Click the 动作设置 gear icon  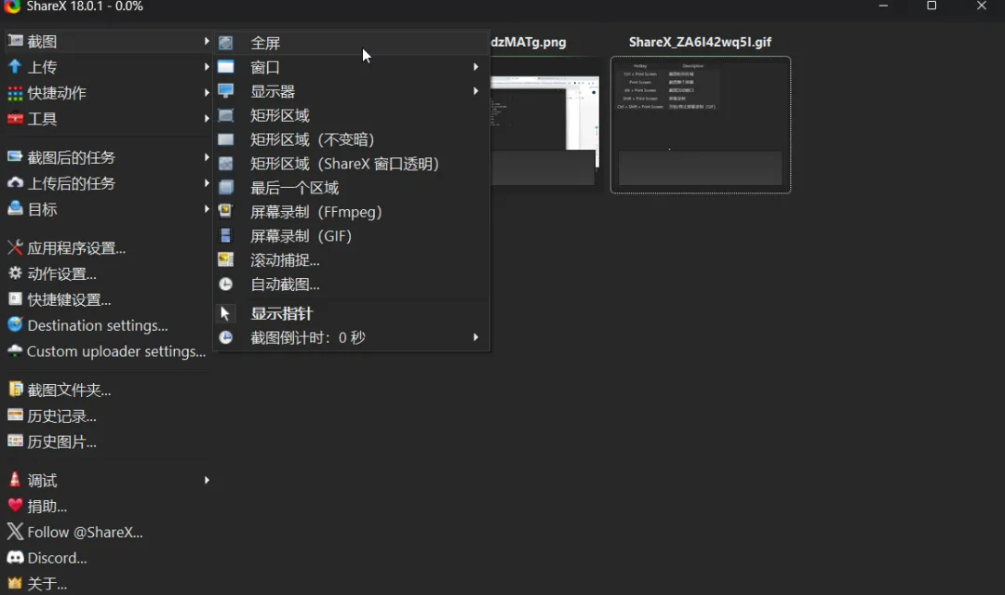pyautogui.click(x=15, y=273)
